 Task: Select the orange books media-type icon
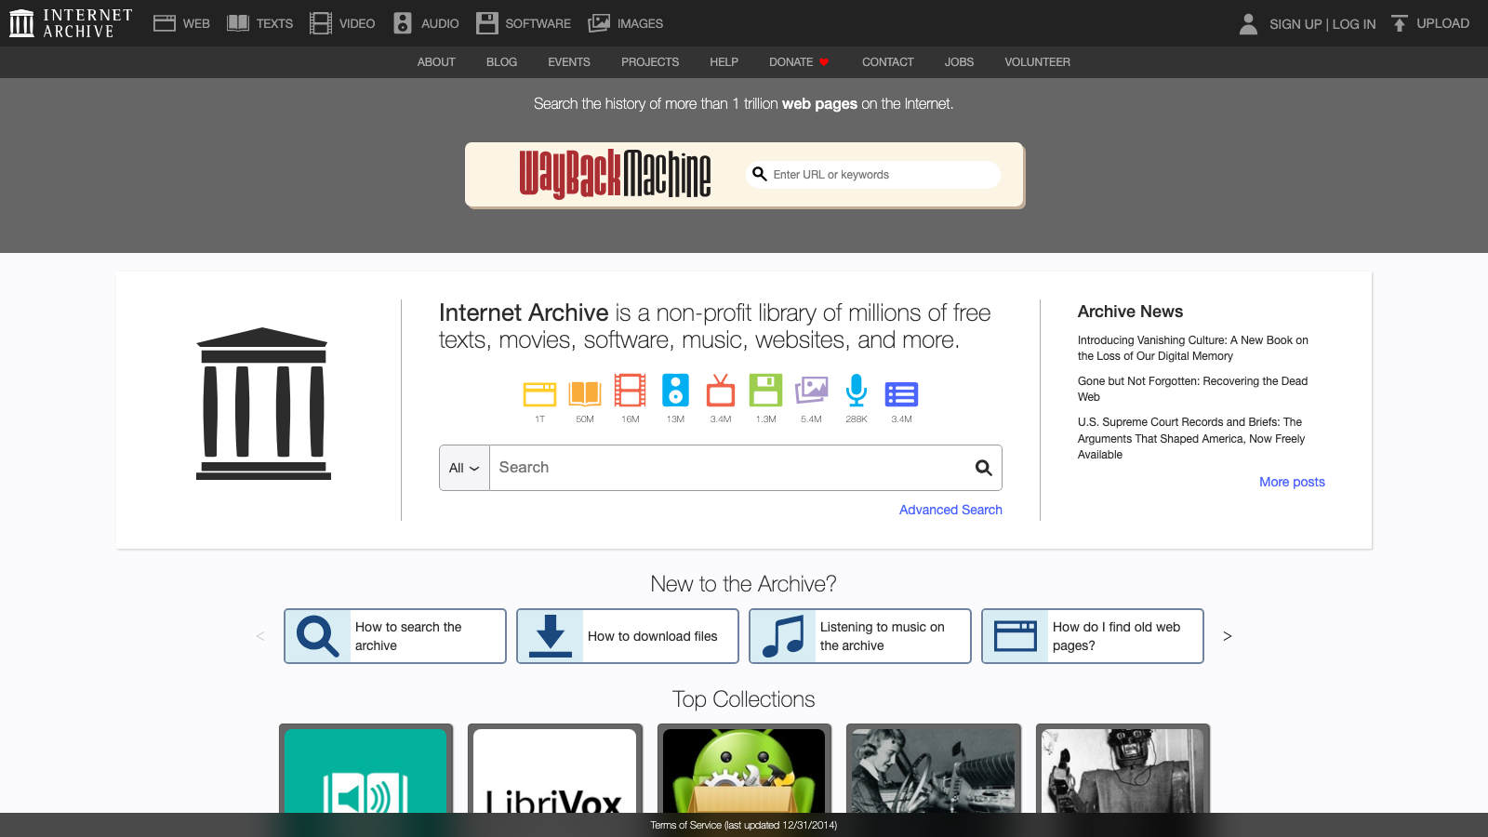click(584, 393)
